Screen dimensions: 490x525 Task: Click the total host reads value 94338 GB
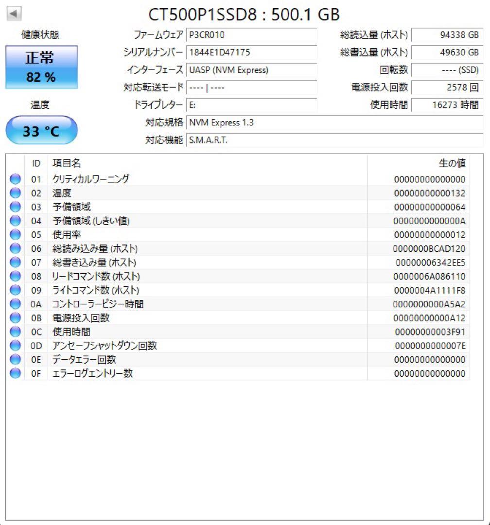coord(447,35)
